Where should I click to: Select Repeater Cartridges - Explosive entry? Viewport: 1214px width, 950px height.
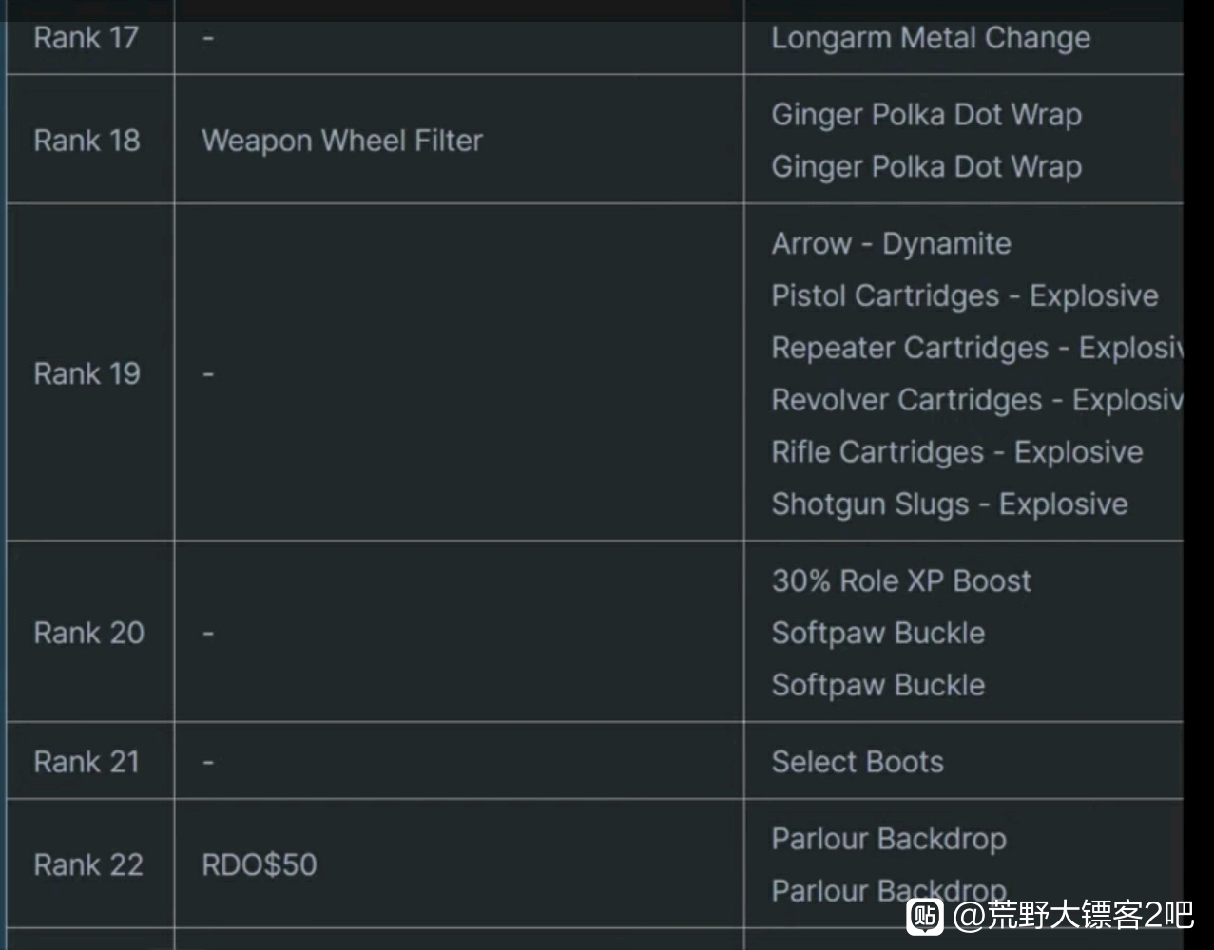coord(977,348)
